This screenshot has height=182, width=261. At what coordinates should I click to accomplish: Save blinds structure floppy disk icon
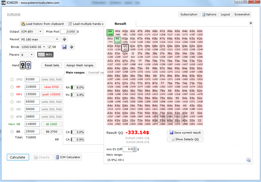point(64,47)
